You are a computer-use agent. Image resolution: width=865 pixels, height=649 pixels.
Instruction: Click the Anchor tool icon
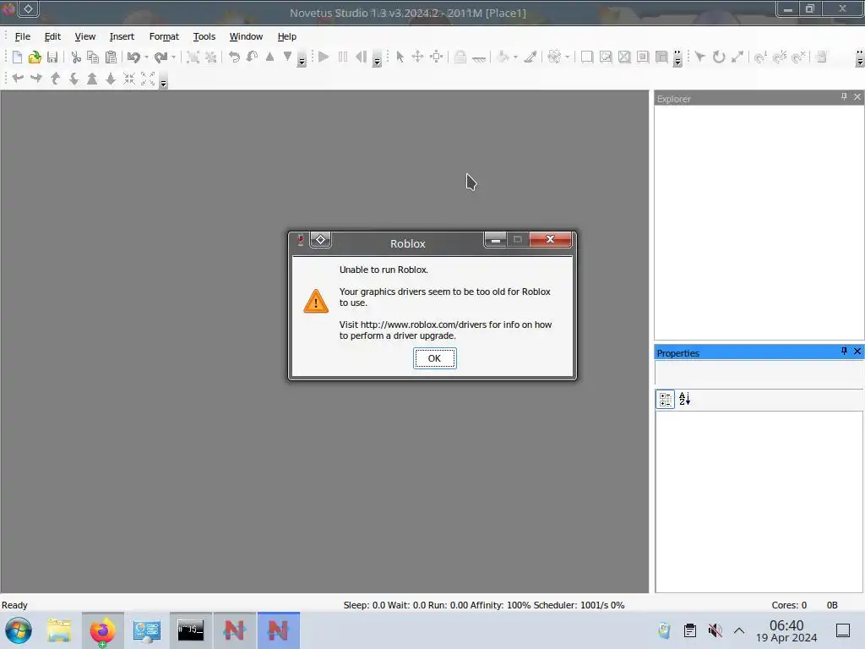pyautogui.click(x=479, y=58)
